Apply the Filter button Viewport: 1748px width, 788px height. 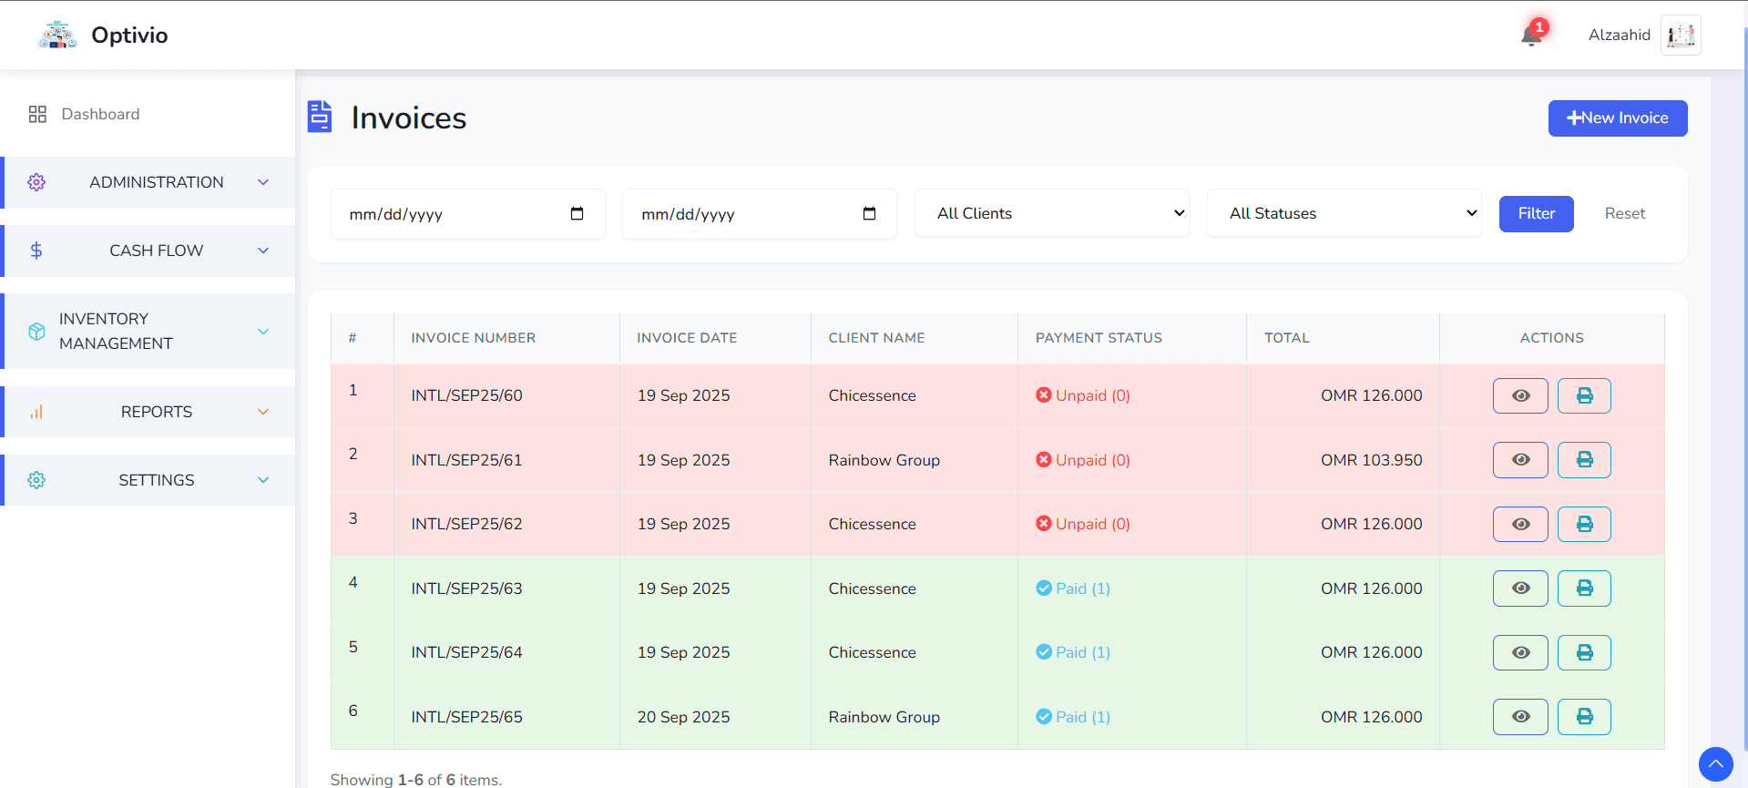click(x=1537, y=214)
